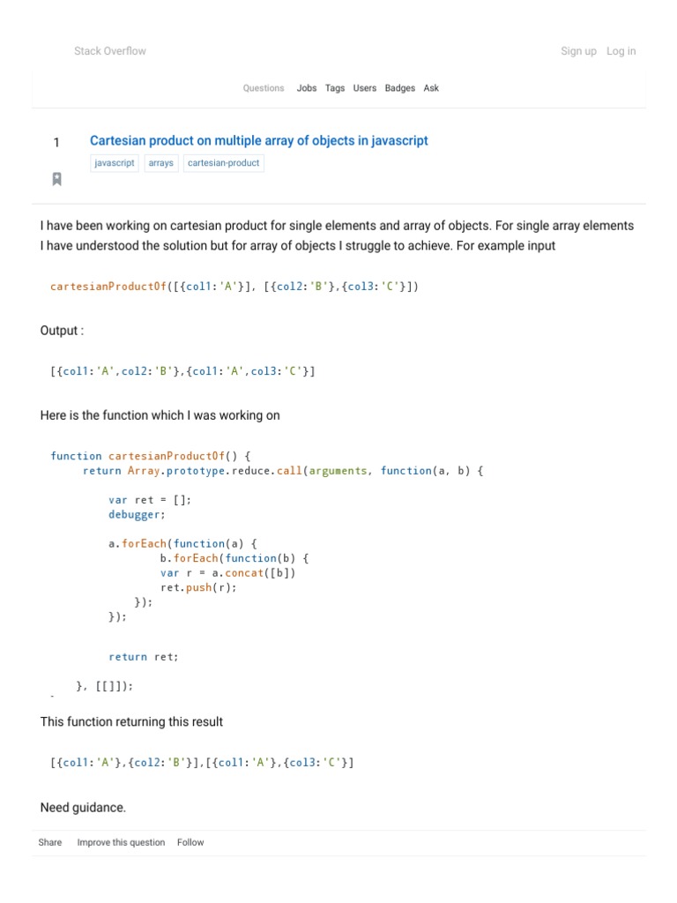Image resolution: width=677 pixels, height=903 pixels.
Task: Click Improve this question
Action: tap(121, 842)
